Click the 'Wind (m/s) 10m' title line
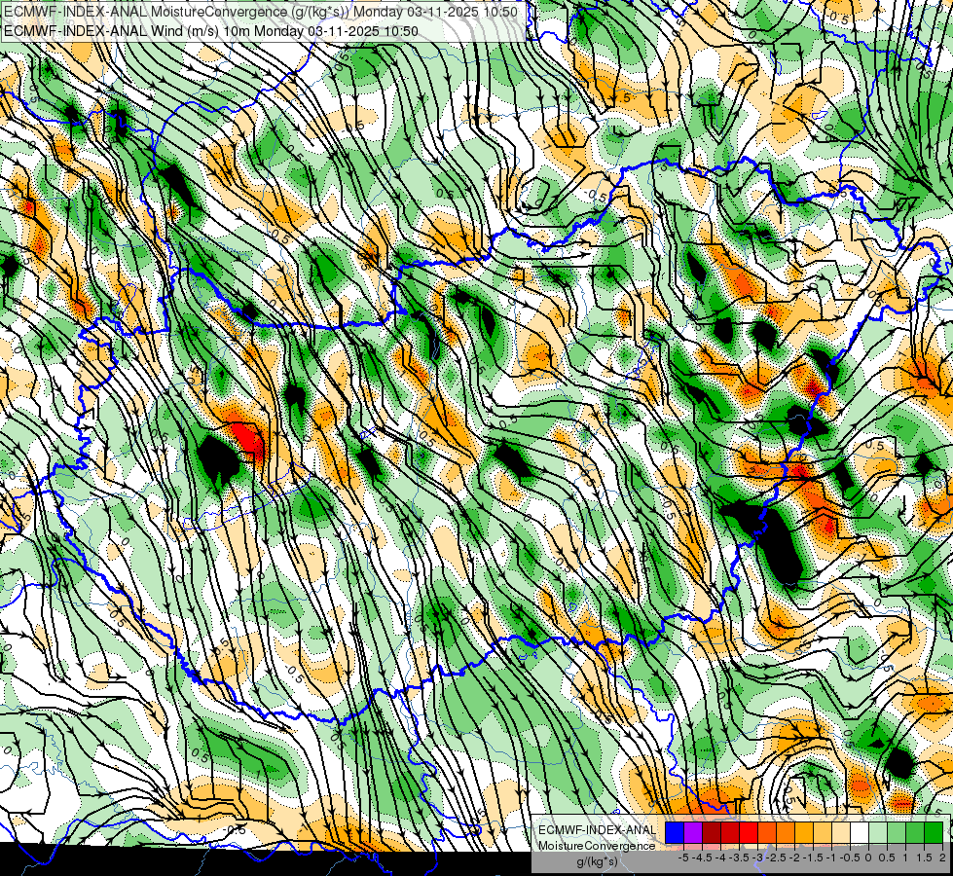Screen dimensions: 953x876 click(210, 30)
